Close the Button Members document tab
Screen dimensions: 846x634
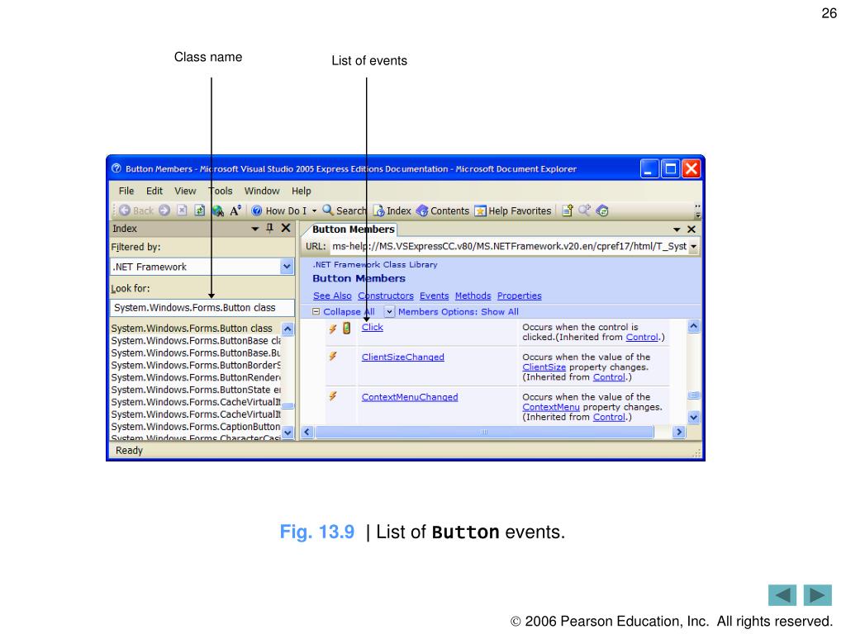point(692,229)
